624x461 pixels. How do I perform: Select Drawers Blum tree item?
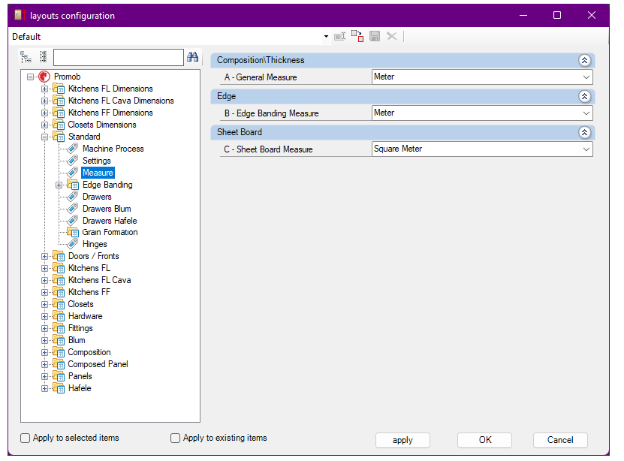click(x=107, y=209)
